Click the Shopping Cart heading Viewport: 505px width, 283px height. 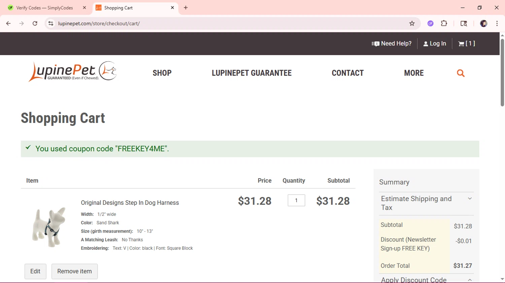tap(63, 118)
